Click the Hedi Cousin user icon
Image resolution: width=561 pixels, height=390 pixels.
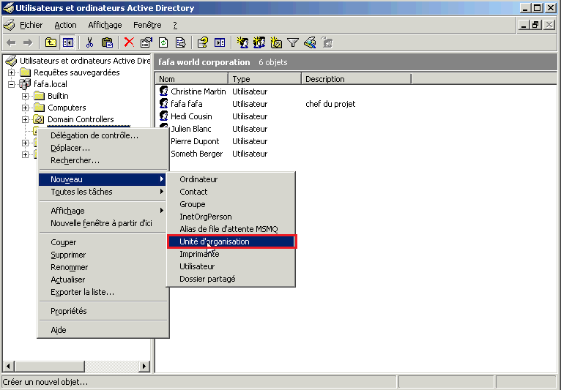point(163,116)
